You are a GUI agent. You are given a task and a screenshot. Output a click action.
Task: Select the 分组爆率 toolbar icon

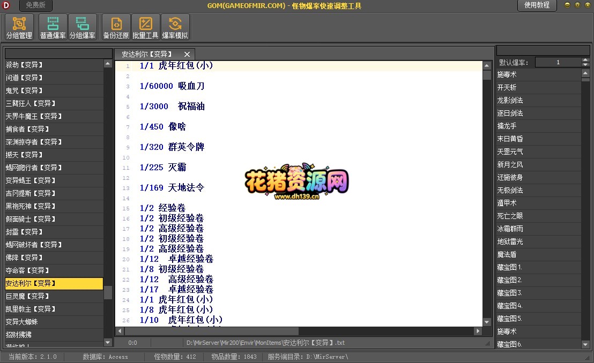pyautogui.click(x=82, y=27)
